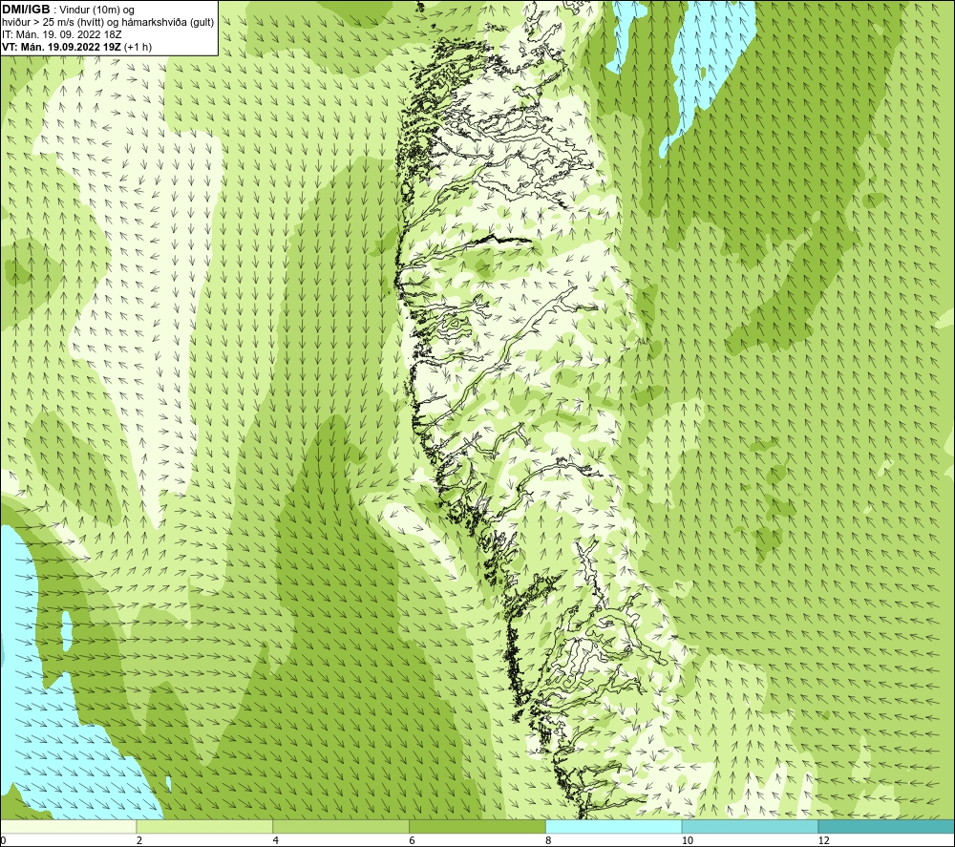Click the 'VT: Mán. 19.09.2022 19Z (+1 h)' line

(76, 47)
